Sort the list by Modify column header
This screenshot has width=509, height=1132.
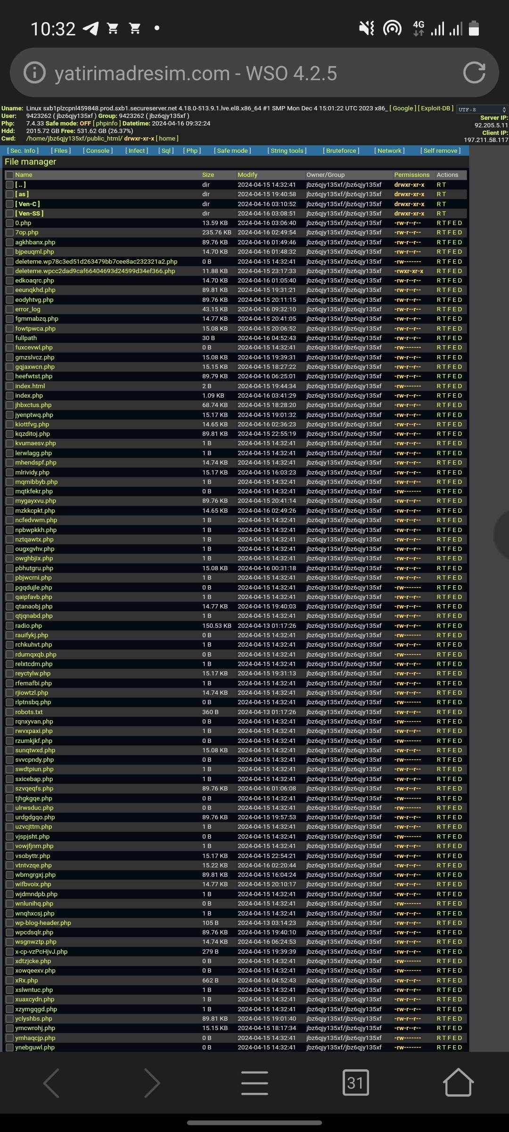pos(247,175)
